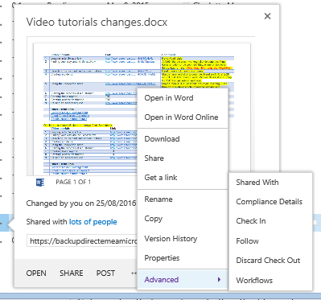Viewport: 321px width, 300px height.
Task: Select Copy menu entry
Action: click(x=183, y=219)
